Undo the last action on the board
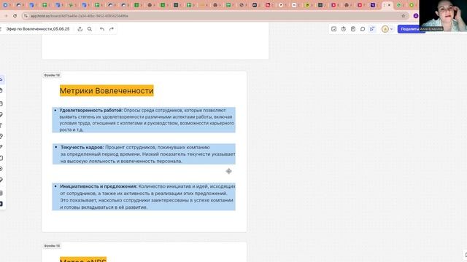467x262 pixels. click(102, 29)
